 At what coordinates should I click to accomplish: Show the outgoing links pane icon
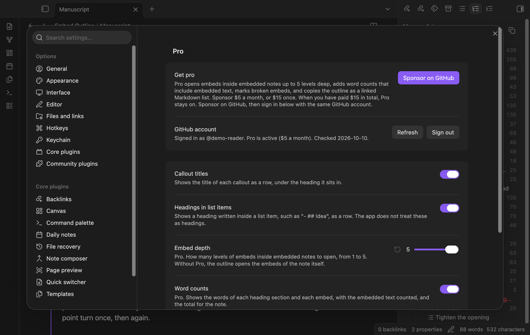pos(421,9)
